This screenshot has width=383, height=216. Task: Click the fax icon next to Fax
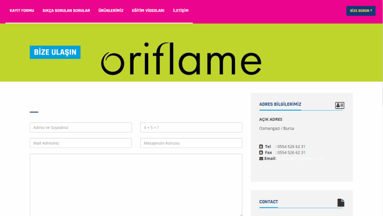[261, 152]
